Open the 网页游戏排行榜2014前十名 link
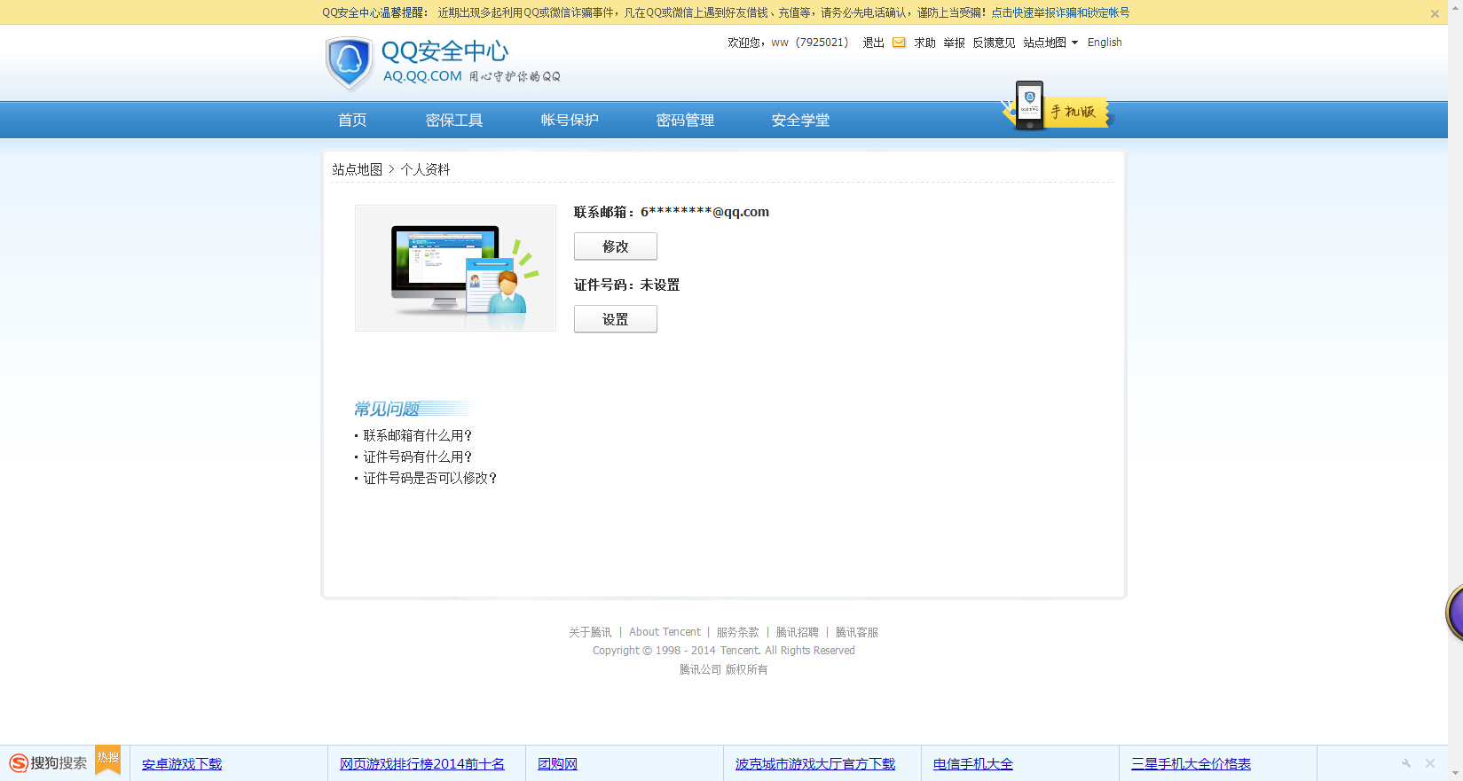The width and height of the screenshot is (1463, 781). 422,763
